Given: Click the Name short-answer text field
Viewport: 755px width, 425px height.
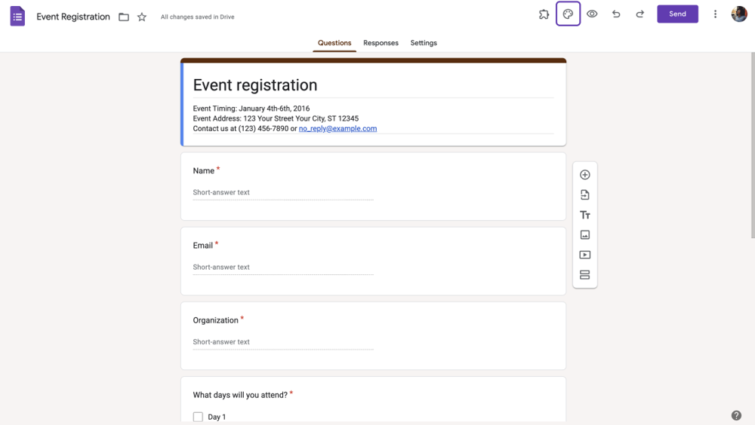Looking at the screenshot, I should coord(283,193).
